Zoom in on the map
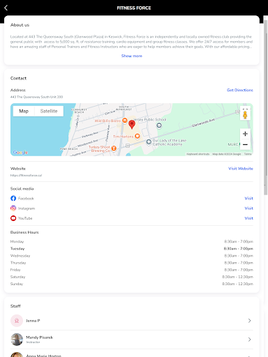Viewport: 268px width, 357px height. tap(245, 134)
